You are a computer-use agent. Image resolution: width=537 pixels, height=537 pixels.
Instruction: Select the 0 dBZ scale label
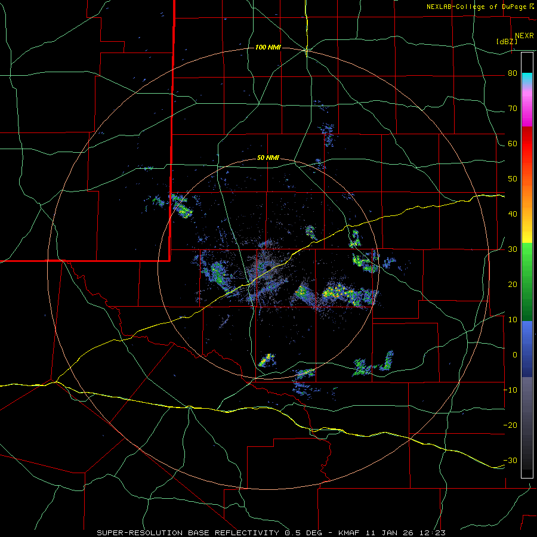[x=515, y=355]
